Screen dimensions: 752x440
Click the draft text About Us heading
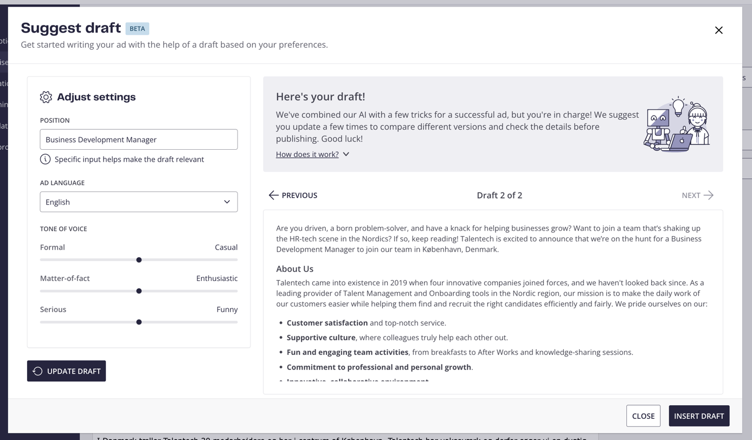click(x=295, y=269)
